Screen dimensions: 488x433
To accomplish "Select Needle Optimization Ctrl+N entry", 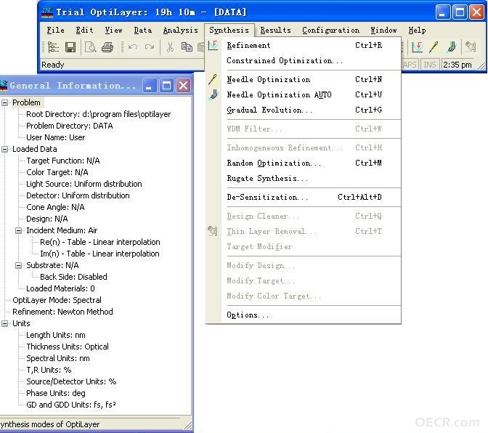I will point(304,80).
